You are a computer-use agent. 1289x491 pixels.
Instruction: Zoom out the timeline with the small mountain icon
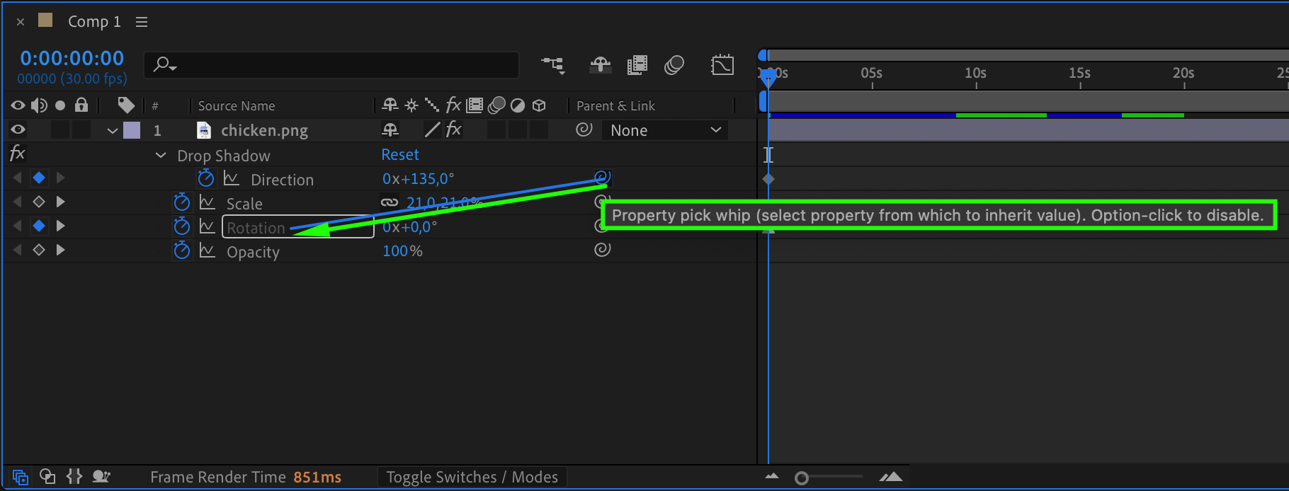[772, 477]
